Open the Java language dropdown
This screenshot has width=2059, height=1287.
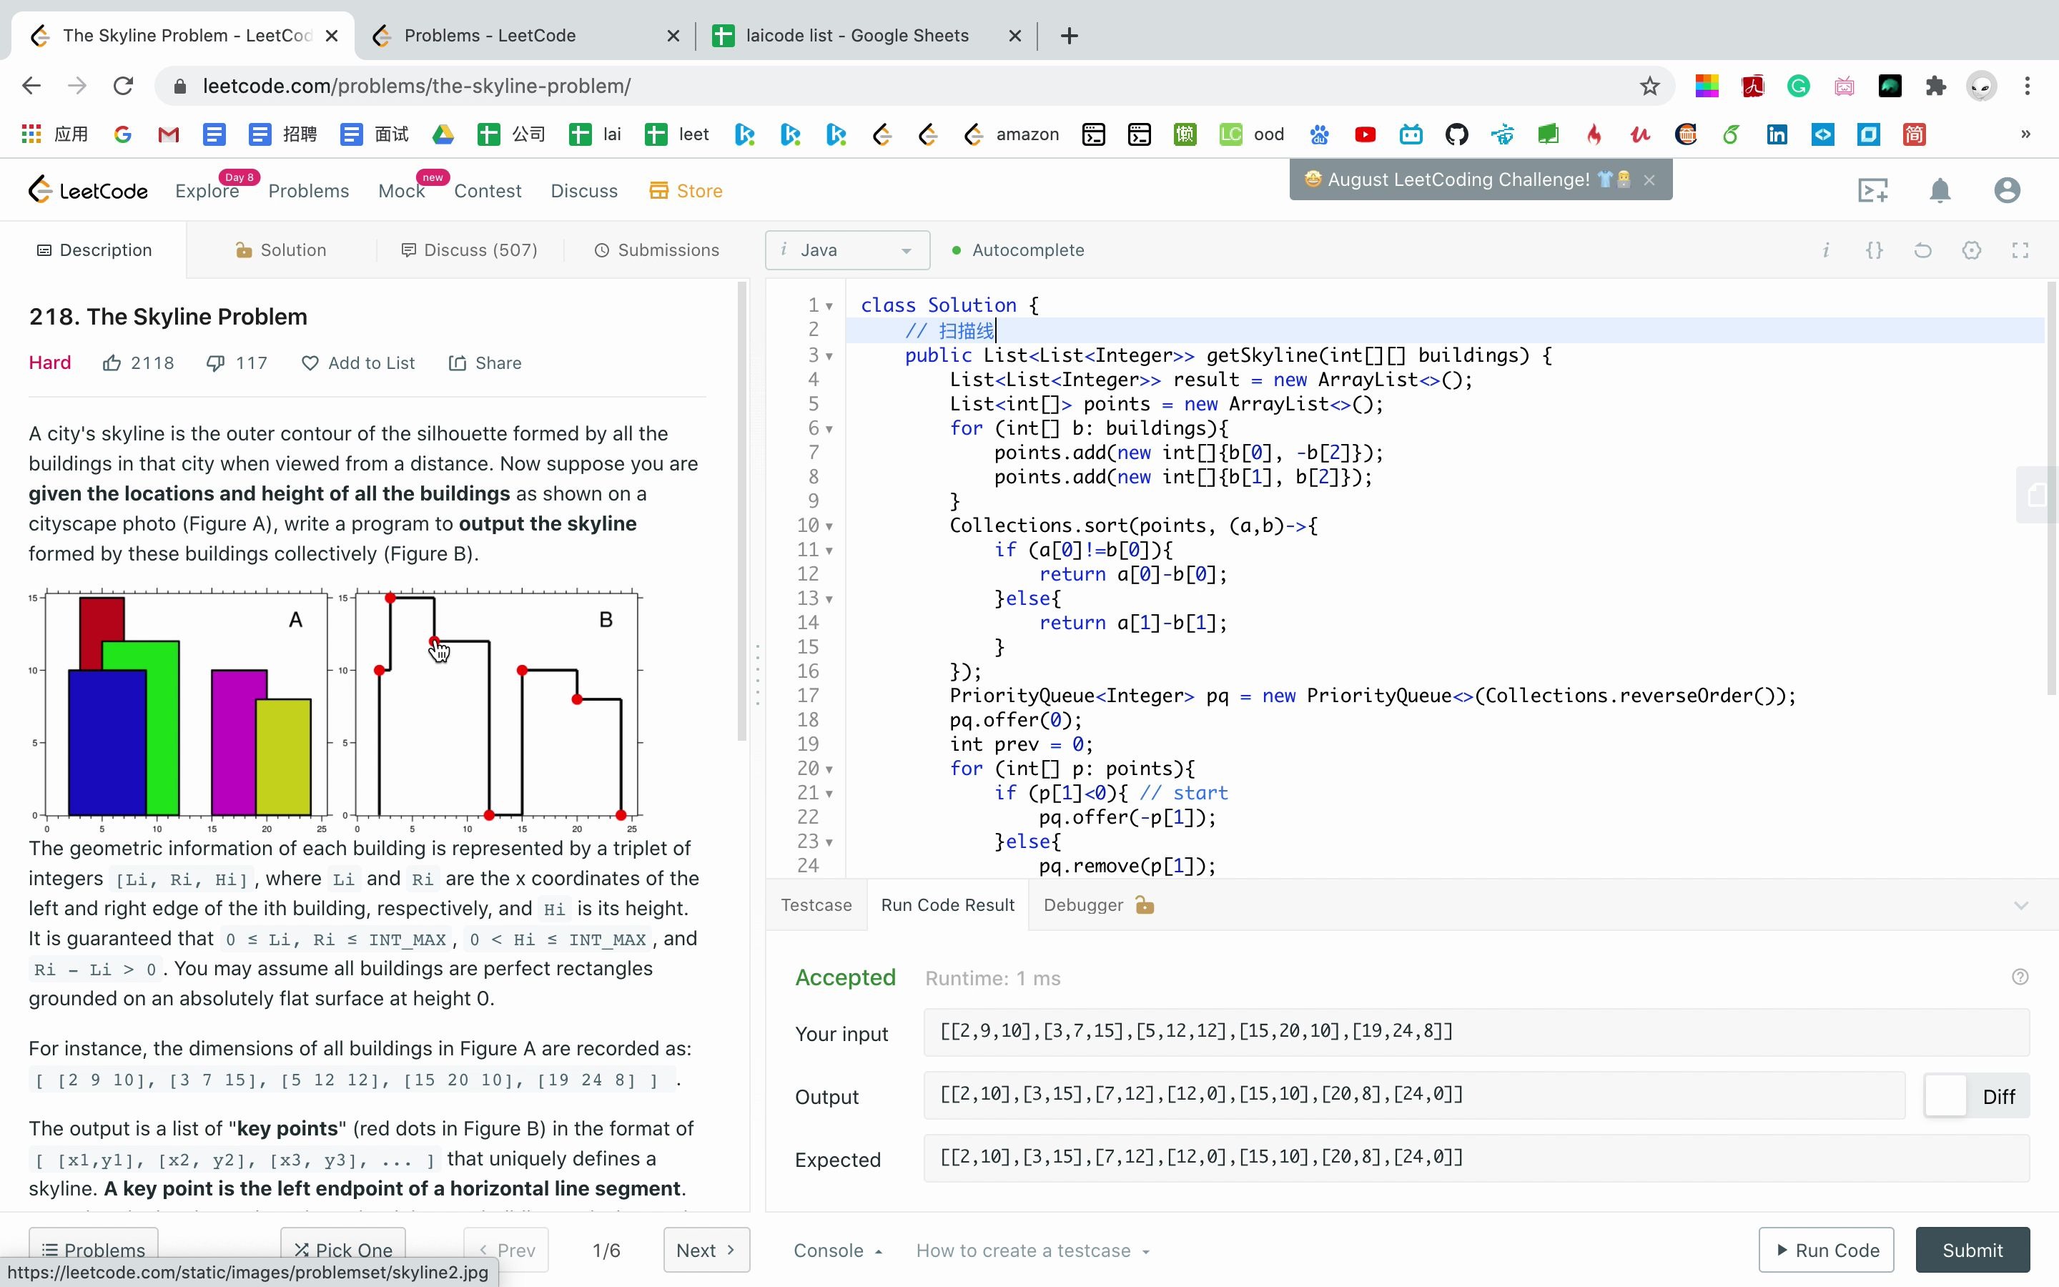(x=846, y=250)
